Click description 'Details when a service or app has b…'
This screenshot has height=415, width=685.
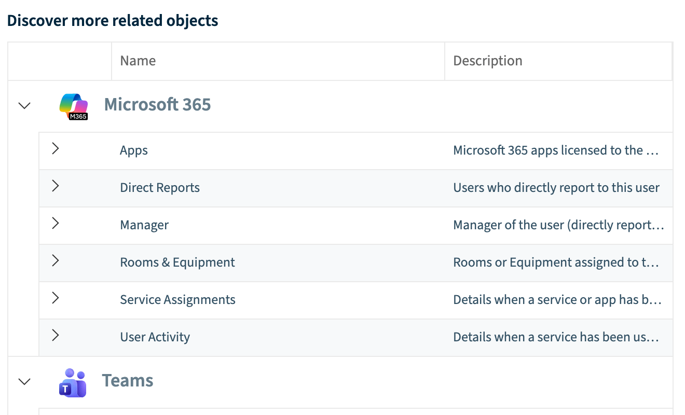(557, 300)
